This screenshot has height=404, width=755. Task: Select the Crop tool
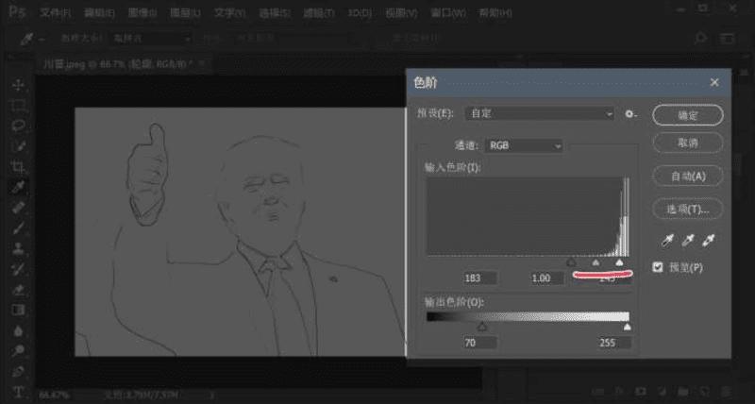point(18,167)
